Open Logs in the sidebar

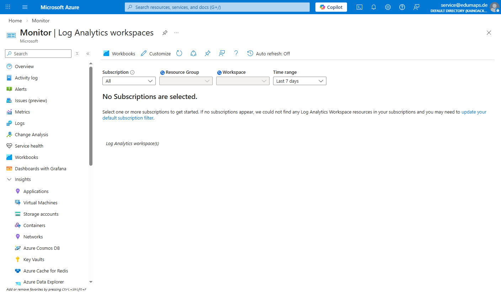(x=20, y=123)
